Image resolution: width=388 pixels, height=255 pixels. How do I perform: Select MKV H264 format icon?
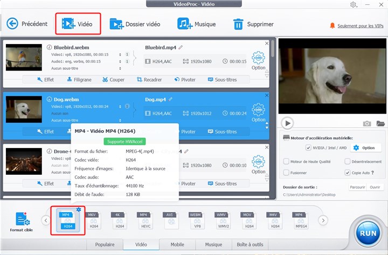coord(93,220)
